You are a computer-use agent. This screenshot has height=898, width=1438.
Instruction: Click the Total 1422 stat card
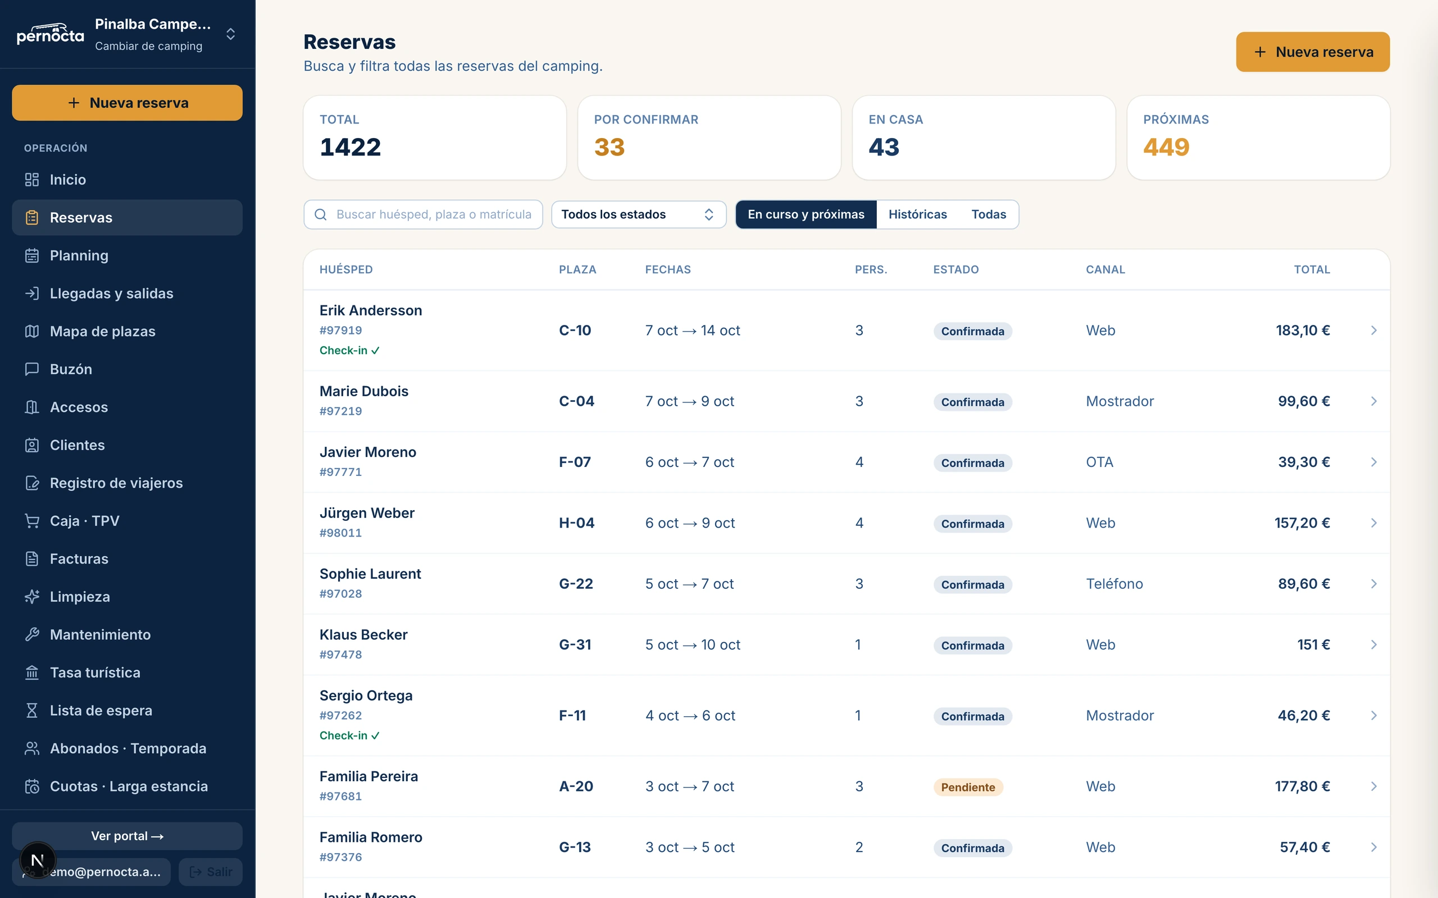coord(435,138)
